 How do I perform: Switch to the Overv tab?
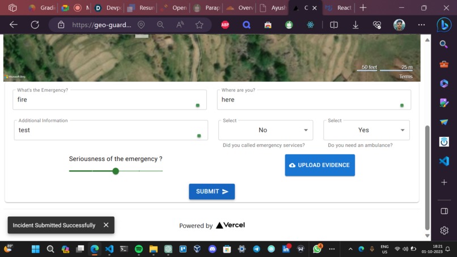click(x=240, y=8)
